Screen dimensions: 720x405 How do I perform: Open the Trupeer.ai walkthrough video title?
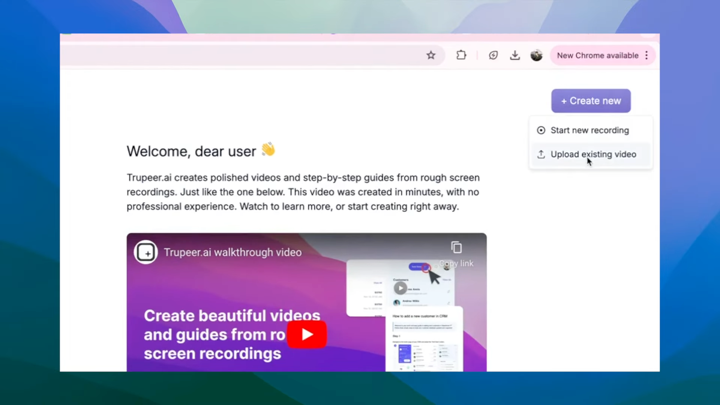coord(232,252)
